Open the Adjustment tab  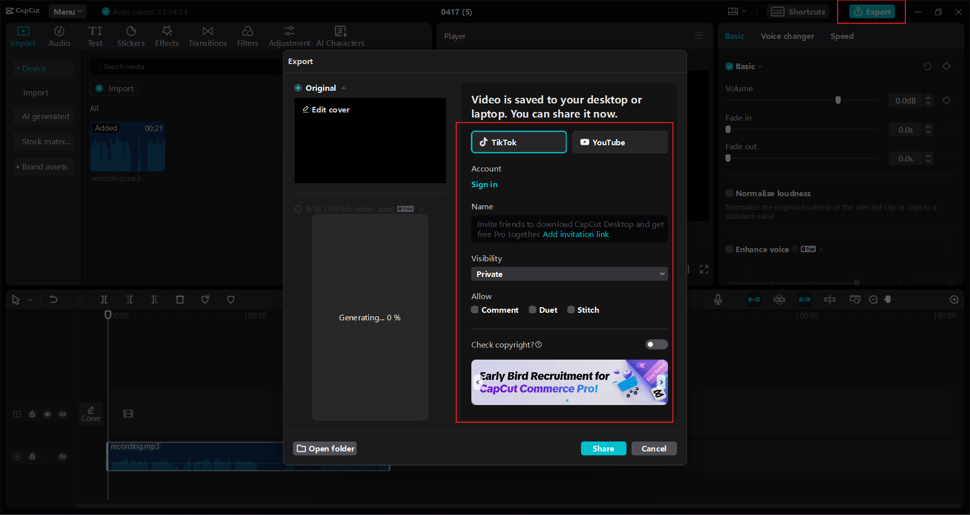click(289, 37)
